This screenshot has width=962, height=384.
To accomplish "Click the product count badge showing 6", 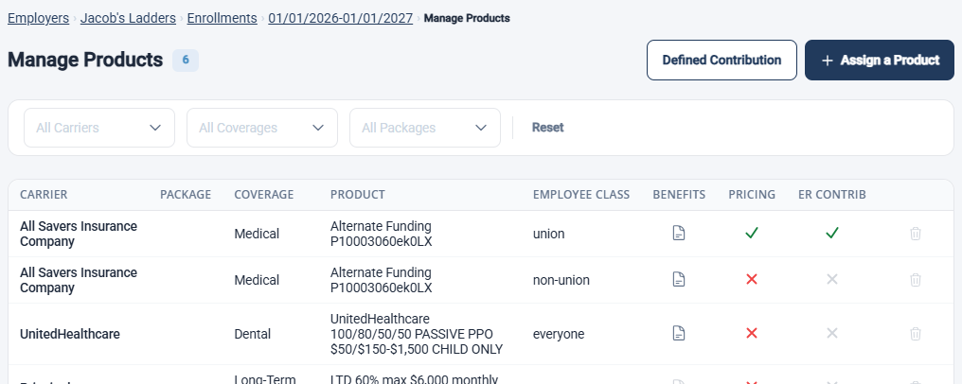I will pyautogui.click(x=186, y=60).
